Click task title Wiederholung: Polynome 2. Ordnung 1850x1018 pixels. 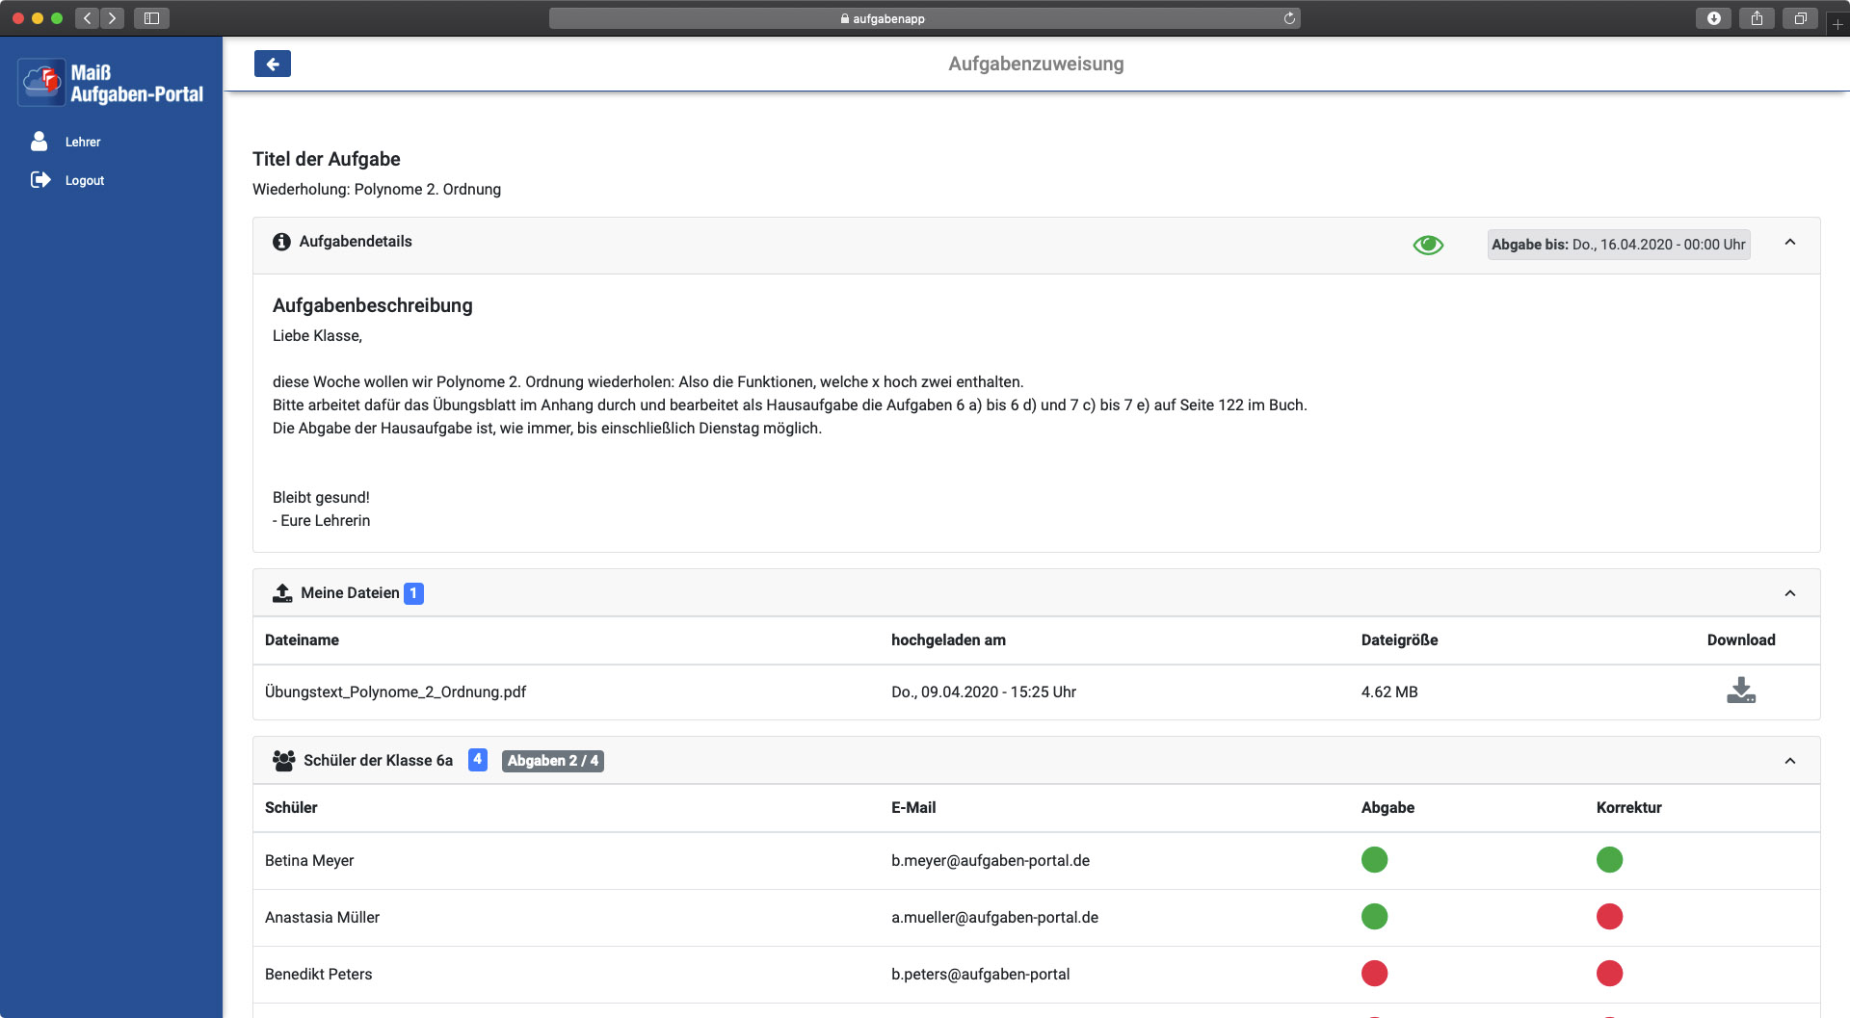(377, 189)
